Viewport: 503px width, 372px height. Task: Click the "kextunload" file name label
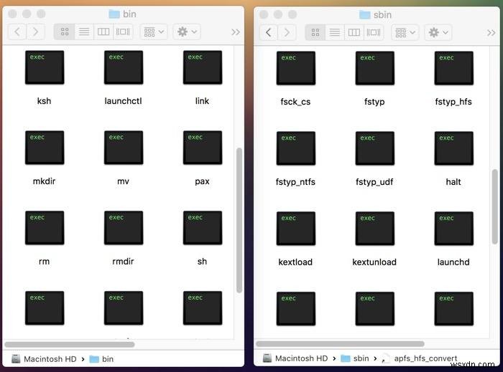tap(374, 262)
